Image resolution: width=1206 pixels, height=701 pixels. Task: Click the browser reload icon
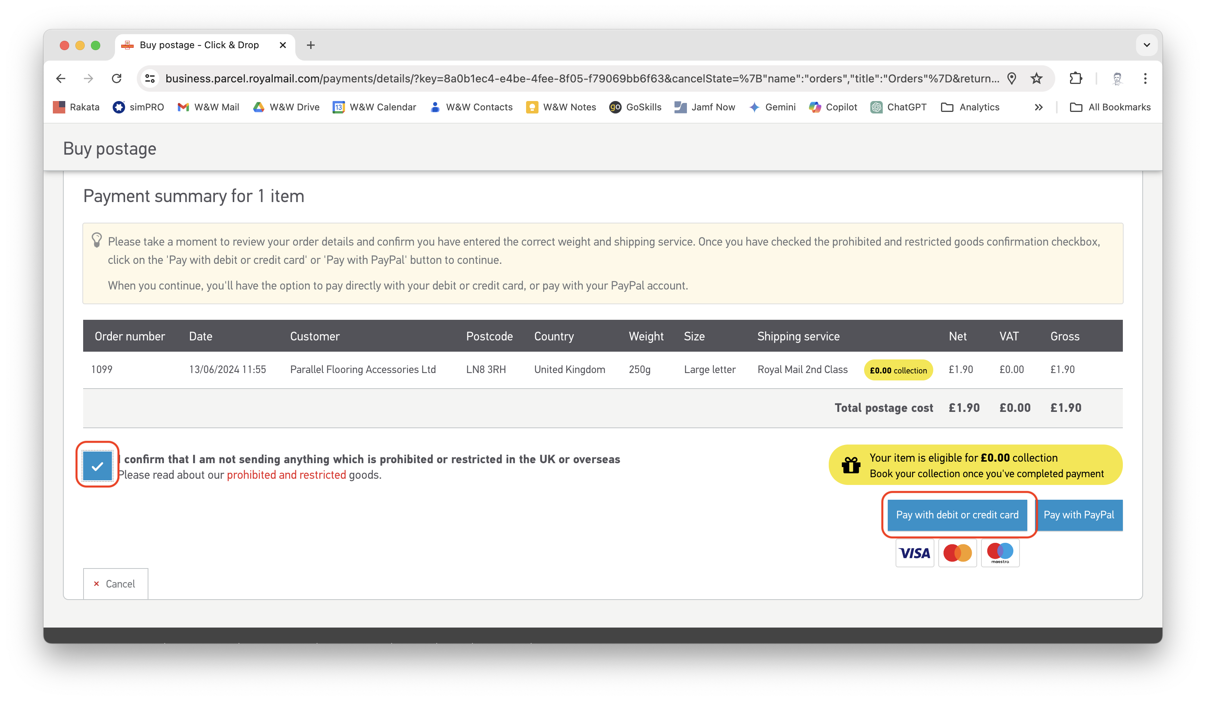116,78
